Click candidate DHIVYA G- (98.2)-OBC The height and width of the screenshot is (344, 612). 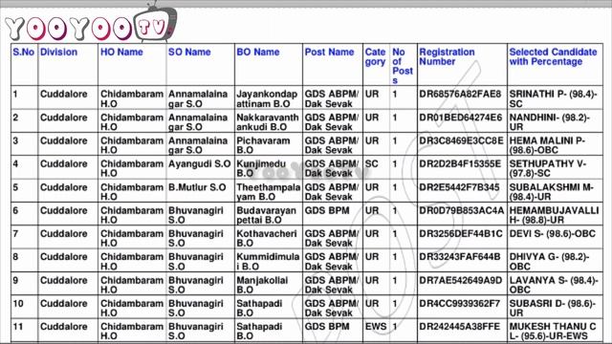[549, 261]
